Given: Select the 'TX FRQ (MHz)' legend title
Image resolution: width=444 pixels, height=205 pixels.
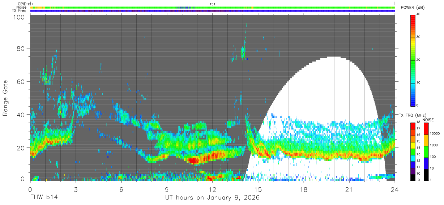Looking at the screenshot, I should (x=413, y=115).
